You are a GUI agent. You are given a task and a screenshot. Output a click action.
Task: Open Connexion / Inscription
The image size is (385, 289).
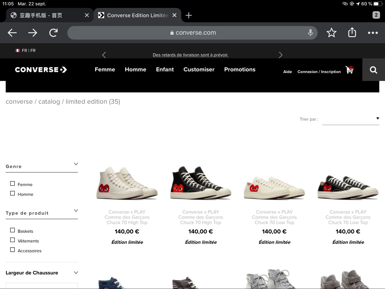[x=319, y=72]
